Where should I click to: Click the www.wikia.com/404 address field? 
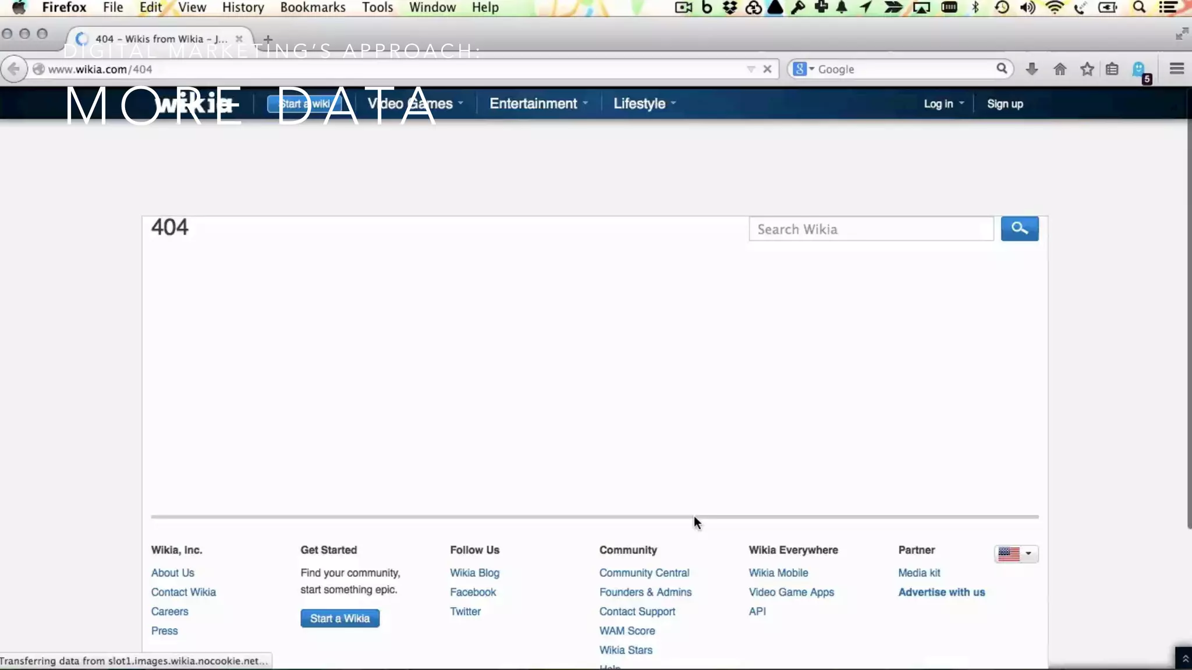point(390,69)
